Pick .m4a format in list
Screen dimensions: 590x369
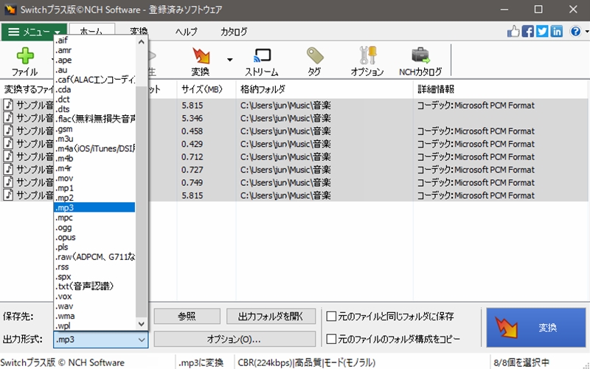pyautogui.click(x=94, y=148)
